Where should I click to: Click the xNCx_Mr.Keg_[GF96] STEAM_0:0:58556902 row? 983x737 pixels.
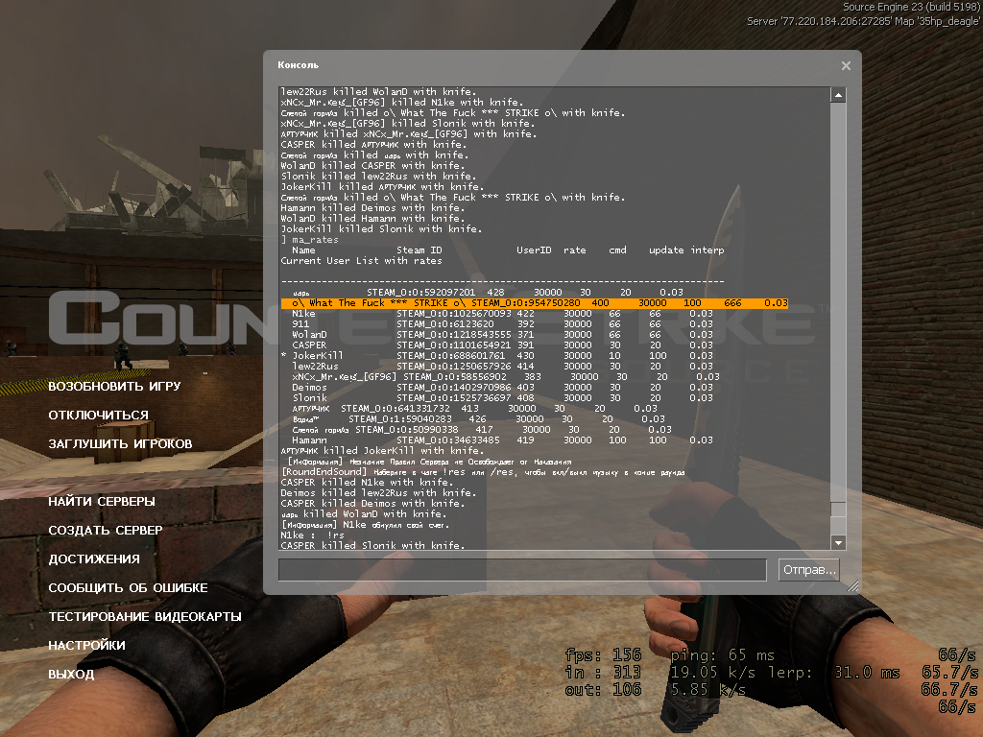[506, 376]
